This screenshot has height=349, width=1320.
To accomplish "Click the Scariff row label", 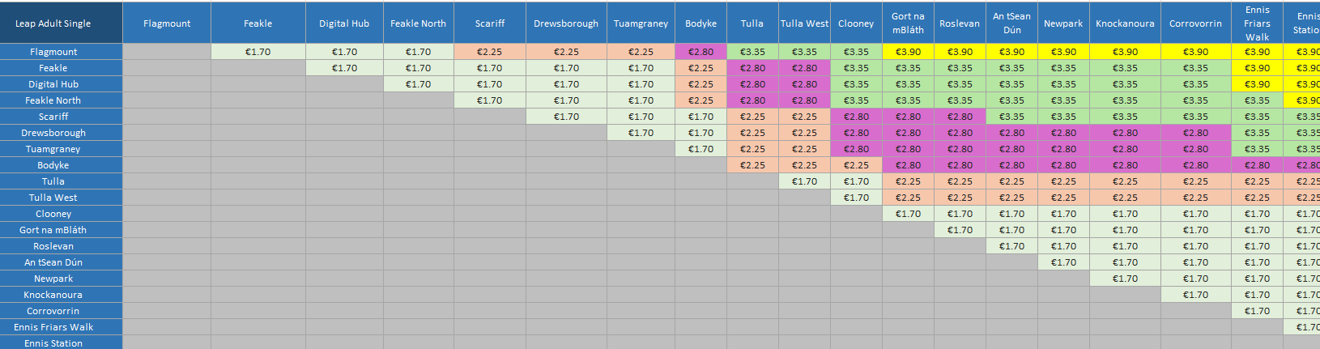I will pos(53,117).
